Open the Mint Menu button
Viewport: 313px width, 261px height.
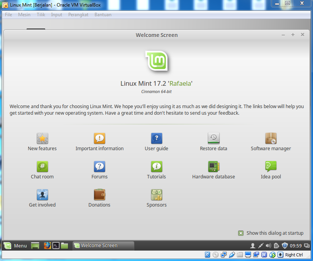click(15, 246)
